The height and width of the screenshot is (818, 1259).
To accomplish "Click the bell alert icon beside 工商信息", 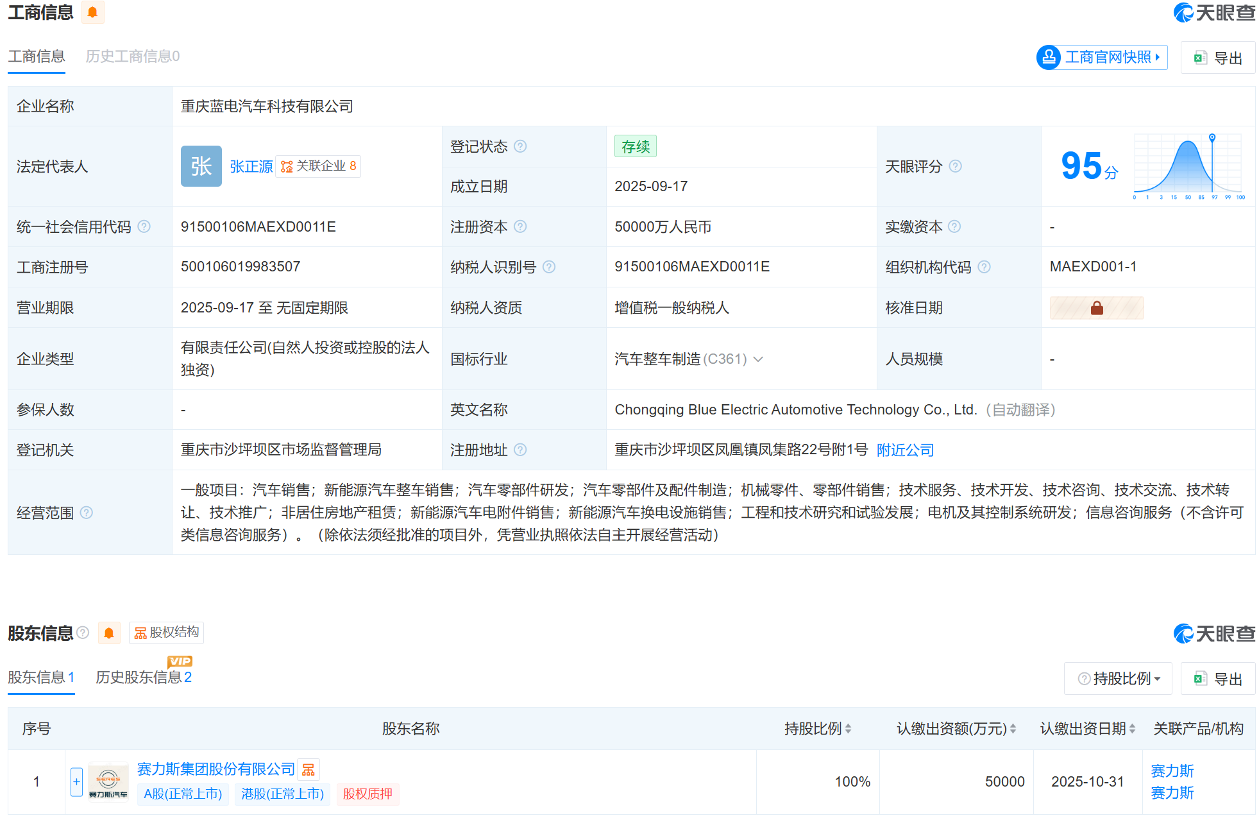I will [93, 12].
